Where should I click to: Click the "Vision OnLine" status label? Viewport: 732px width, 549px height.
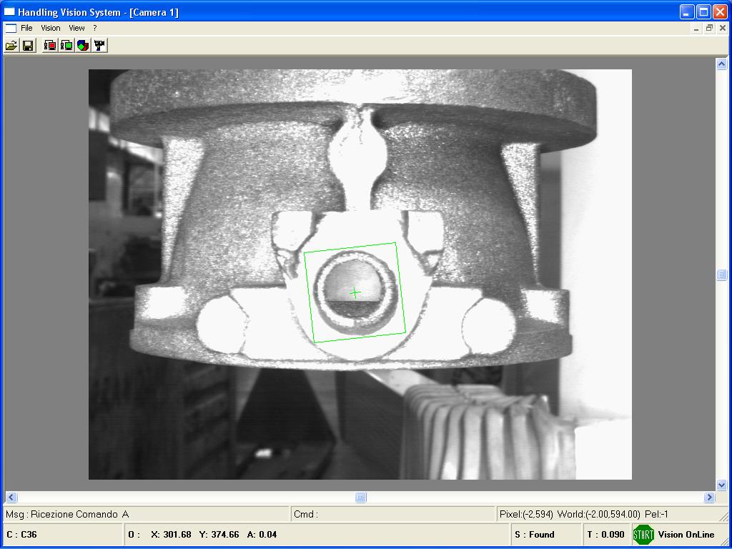686,535
